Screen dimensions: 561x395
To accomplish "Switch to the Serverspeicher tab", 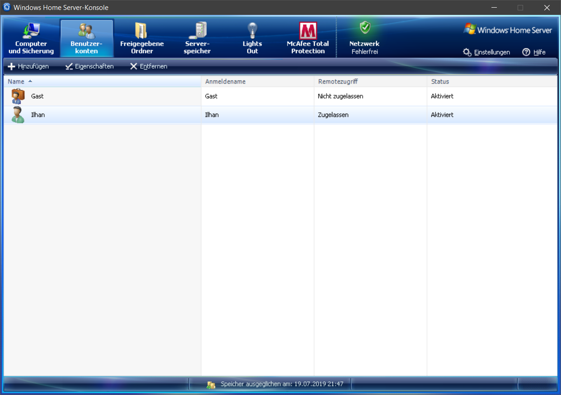I will tap(197, 38).
